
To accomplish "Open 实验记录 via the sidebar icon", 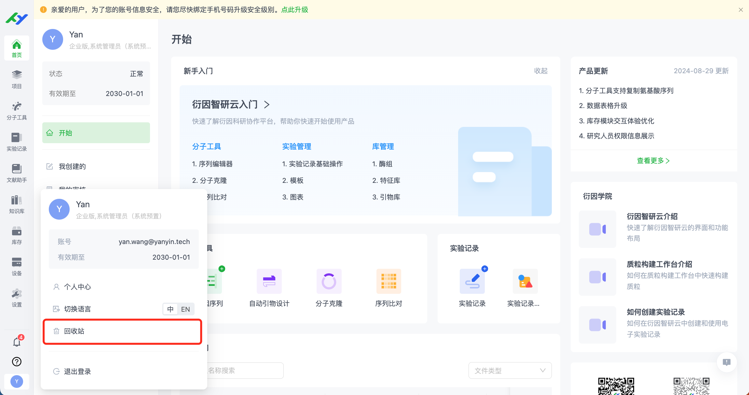I will coord(17,142).
